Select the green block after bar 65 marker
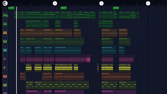167x94 pixels. [x=116, y=8]
